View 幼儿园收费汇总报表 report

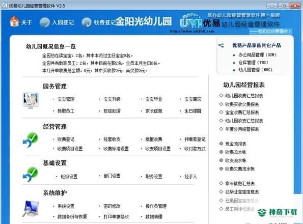[x=244, y=96]
